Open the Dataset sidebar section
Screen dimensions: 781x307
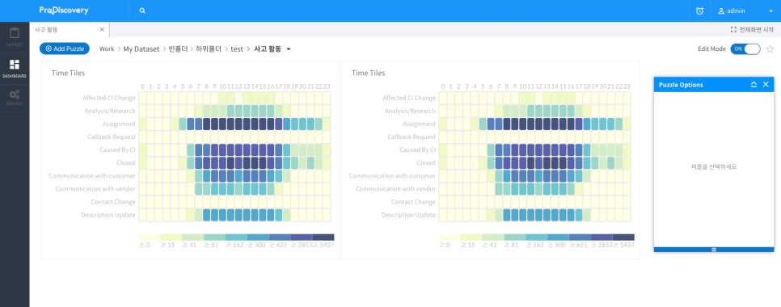click(15, 37)
